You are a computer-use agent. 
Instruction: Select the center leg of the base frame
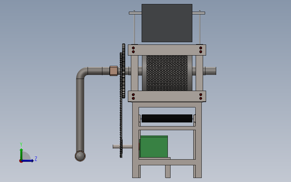168,171
